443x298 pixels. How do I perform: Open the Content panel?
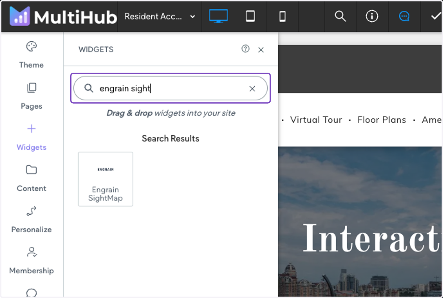(x=31, y=179)
